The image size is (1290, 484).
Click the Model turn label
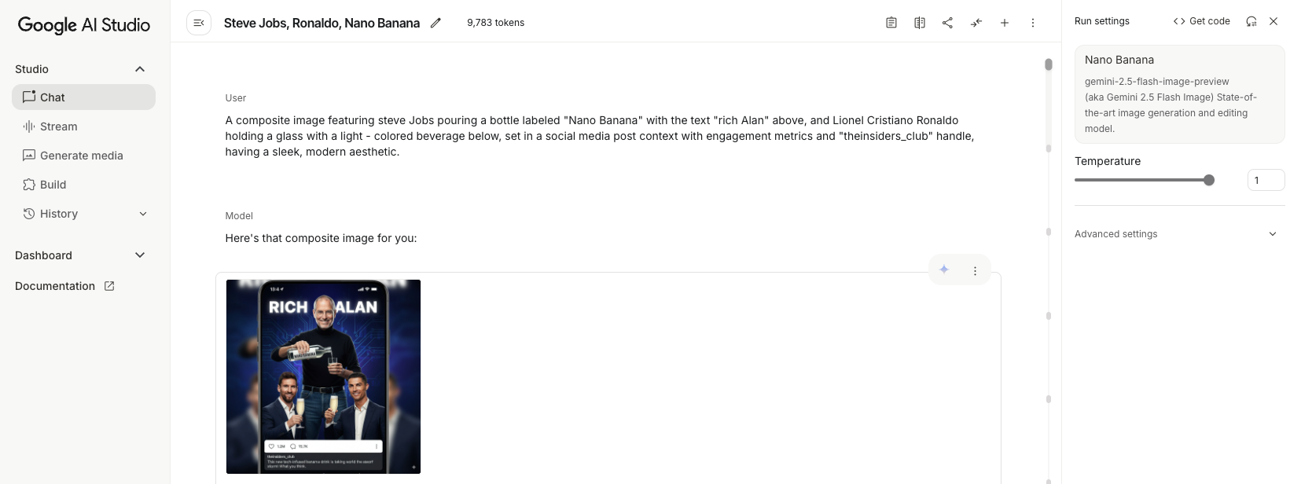(x=239, y=216)
